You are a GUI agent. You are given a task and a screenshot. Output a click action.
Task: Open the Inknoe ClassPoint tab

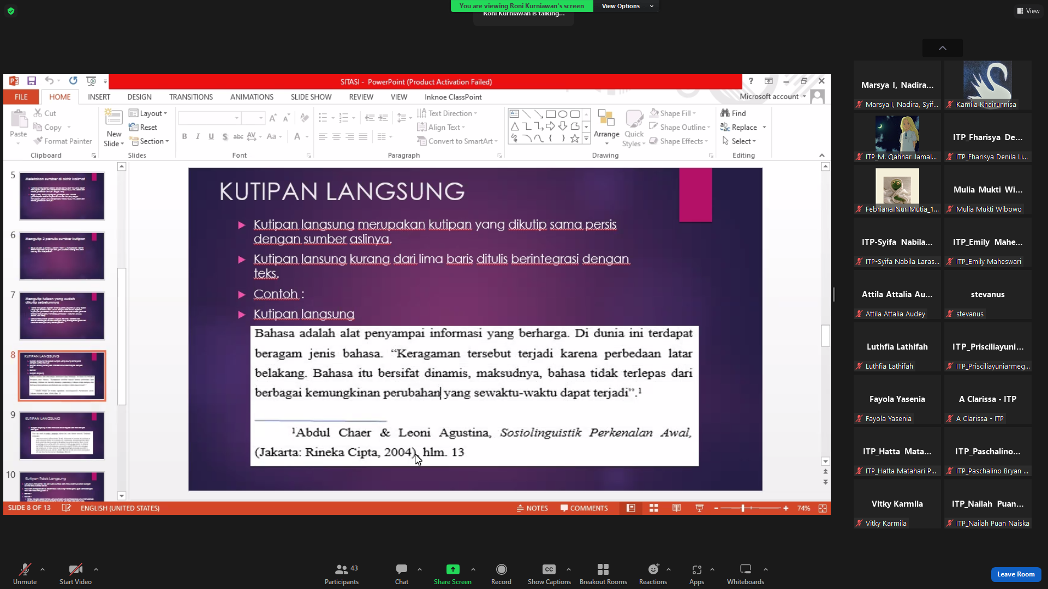click(x=453, y=97)
